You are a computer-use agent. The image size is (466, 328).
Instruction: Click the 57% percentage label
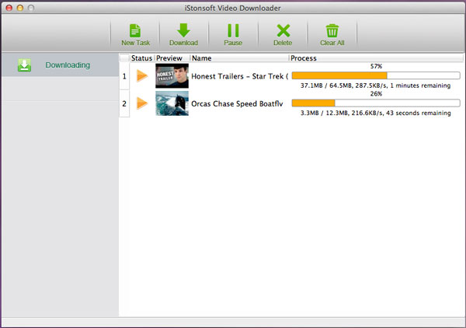[x=376, y=66]
